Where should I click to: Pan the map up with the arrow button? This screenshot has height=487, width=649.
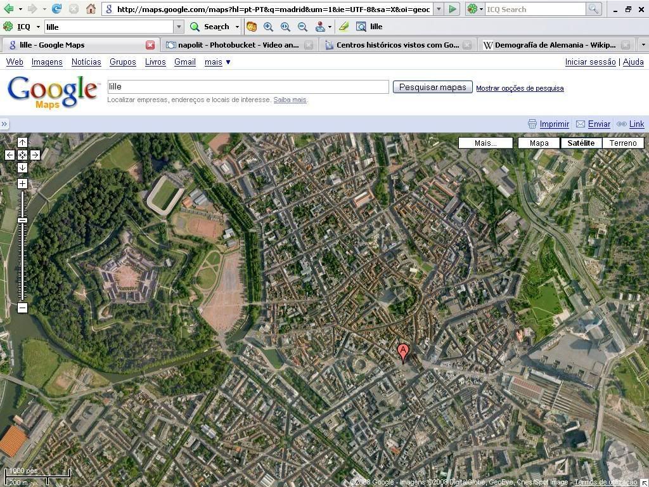22,142
